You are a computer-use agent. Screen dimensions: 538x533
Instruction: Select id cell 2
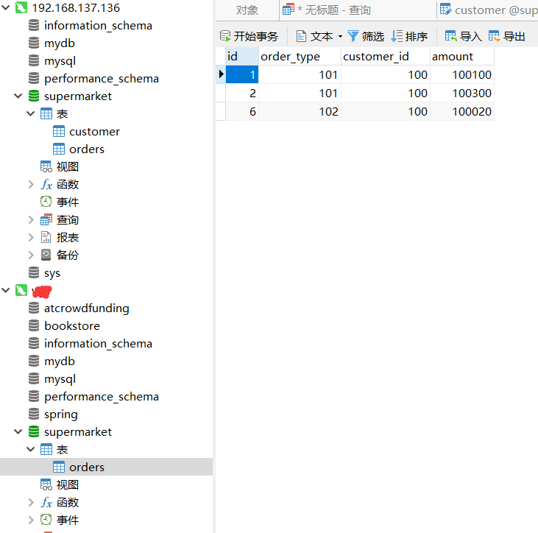tap(242, 93)
